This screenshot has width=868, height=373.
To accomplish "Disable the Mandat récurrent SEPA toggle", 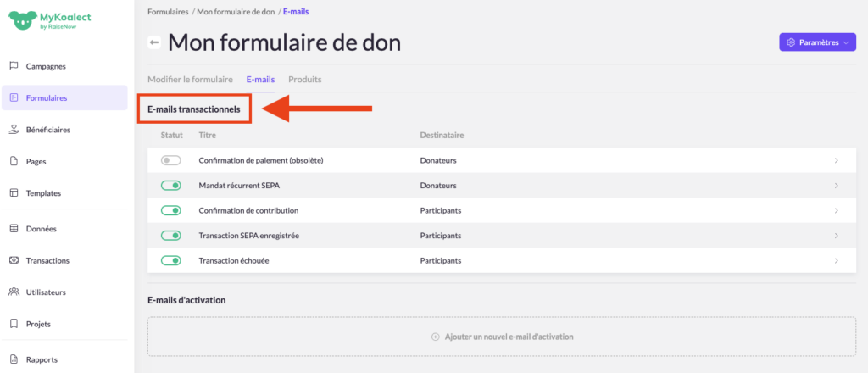I will tap(170, 186).
